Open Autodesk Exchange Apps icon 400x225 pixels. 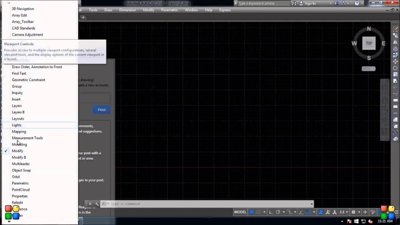point(336,3)
